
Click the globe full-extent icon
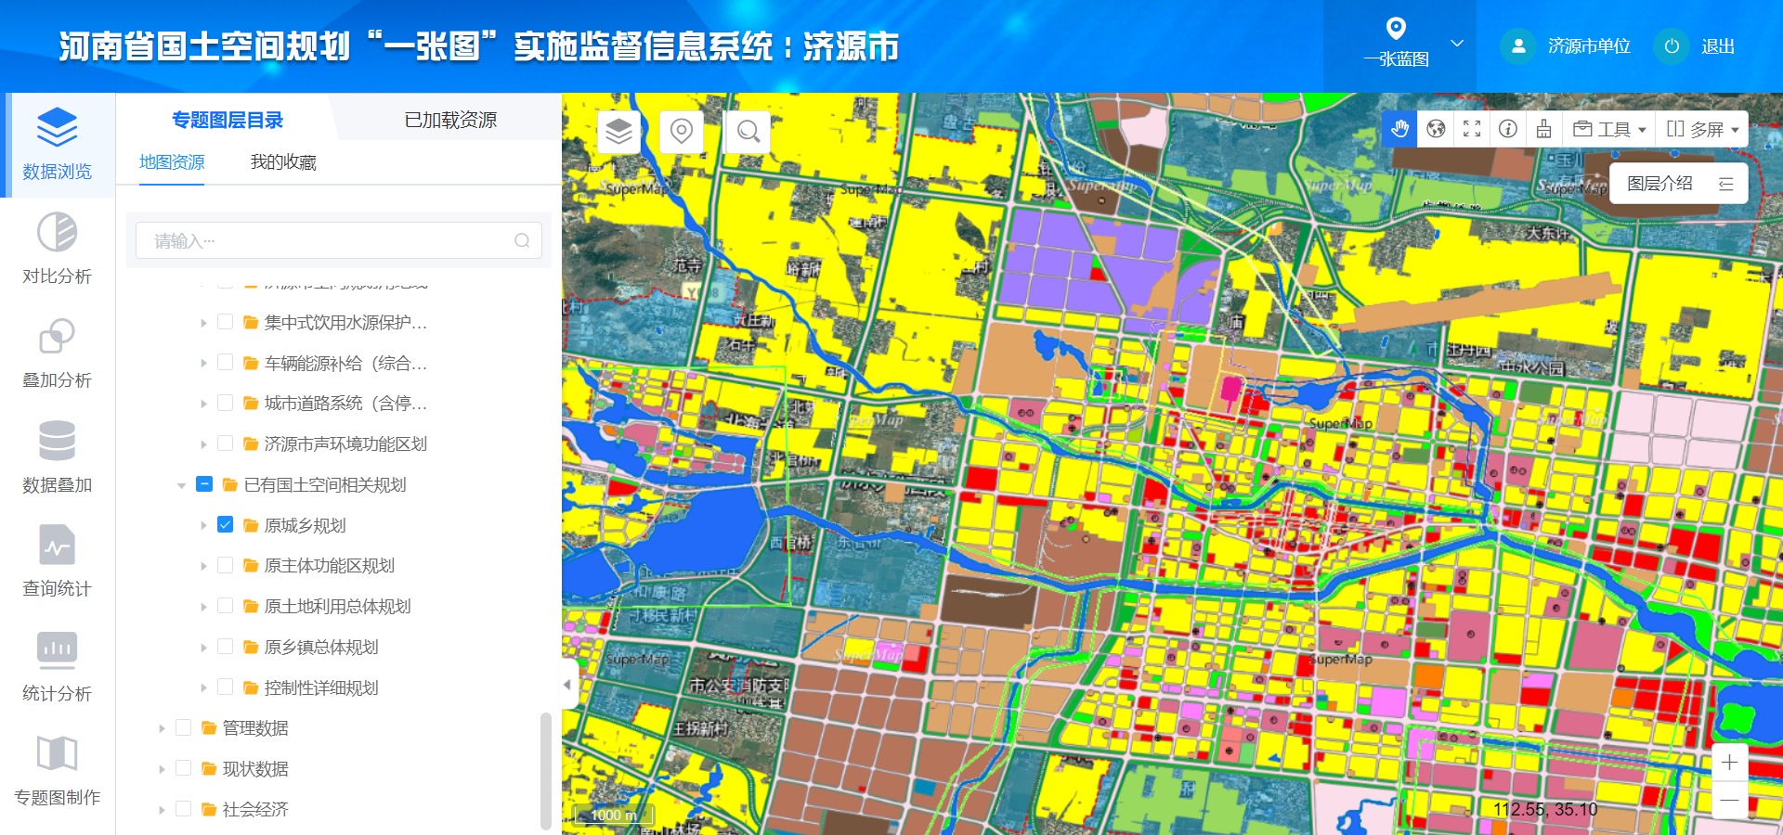tap(1436, 129)
